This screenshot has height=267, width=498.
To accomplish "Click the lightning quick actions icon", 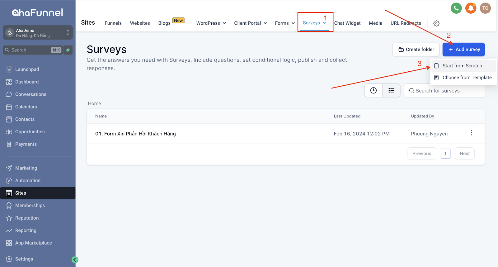I will (x=68, y=50).
